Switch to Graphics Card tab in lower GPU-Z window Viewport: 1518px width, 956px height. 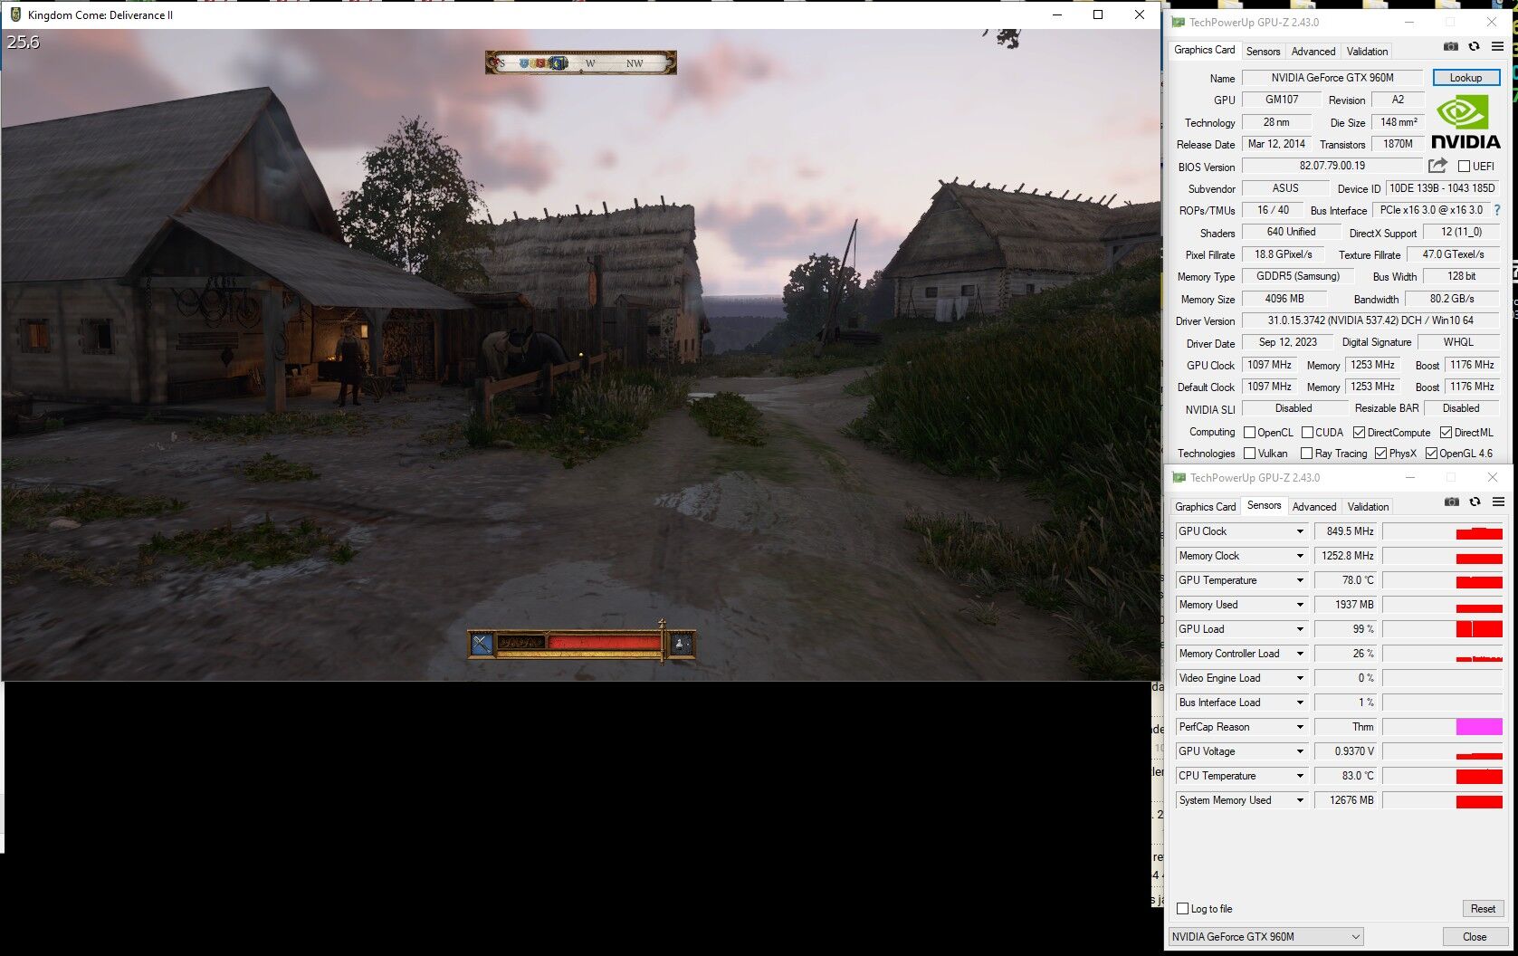1205,507
